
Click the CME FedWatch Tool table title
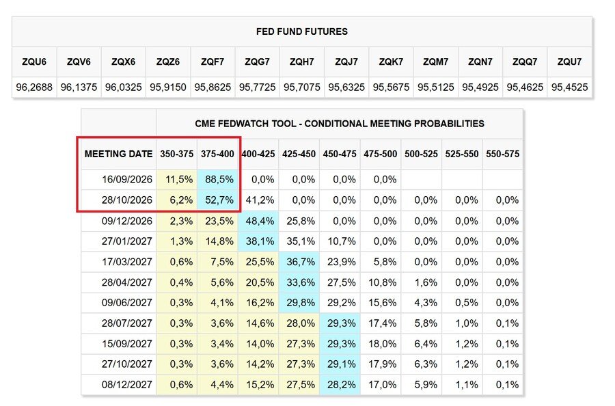pyautogui.click(x=340, y=124)
